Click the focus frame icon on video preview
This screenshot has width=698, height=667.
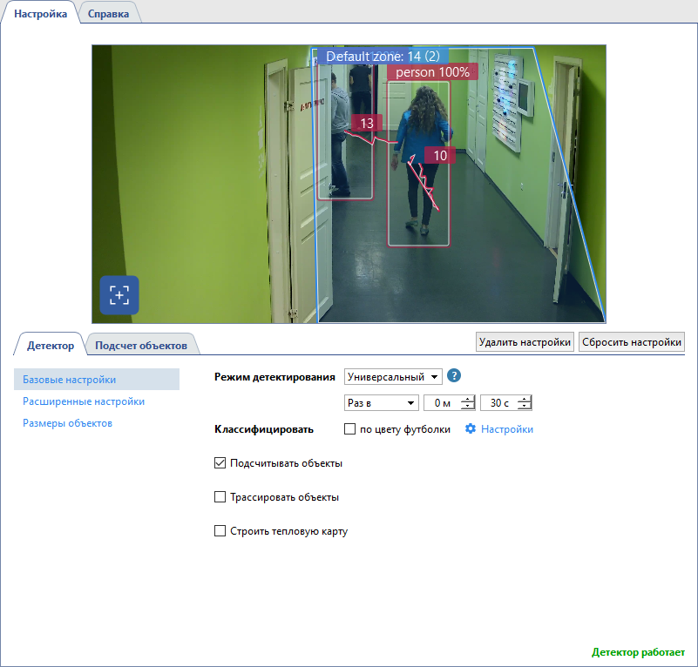[x=119, y=294]
